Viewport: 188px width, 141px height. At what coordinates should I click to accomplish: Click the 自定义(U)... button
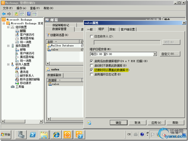(170, 54)
